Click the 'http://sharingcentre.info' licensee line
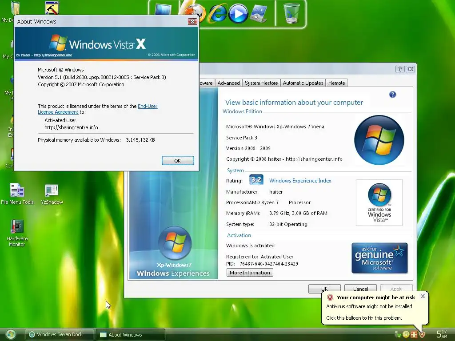 click(71, 127)
